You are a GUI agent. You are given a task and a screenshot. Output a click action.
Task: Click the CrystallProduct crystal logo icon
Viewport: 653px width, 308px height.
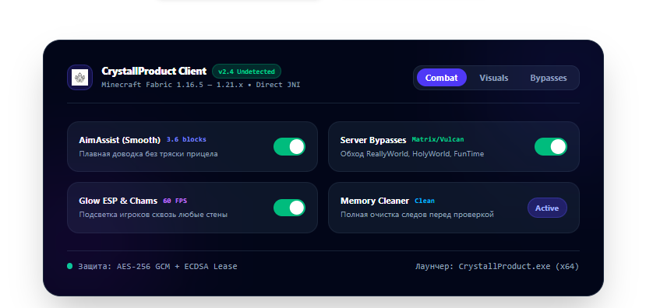[79, 77]
